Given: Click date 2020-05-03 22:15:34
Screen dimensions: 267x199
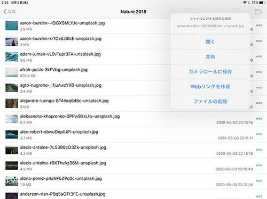Looking at the screenshot, I should [234, 185].
